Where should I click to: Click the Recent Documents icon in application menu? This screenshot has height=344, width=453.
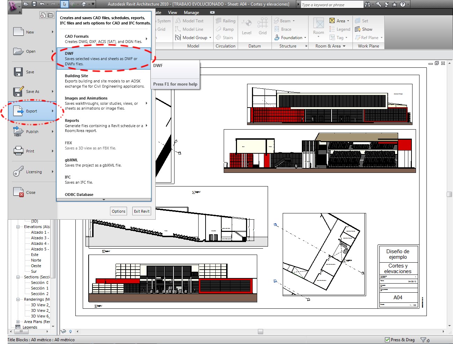[x=43, y=15]
